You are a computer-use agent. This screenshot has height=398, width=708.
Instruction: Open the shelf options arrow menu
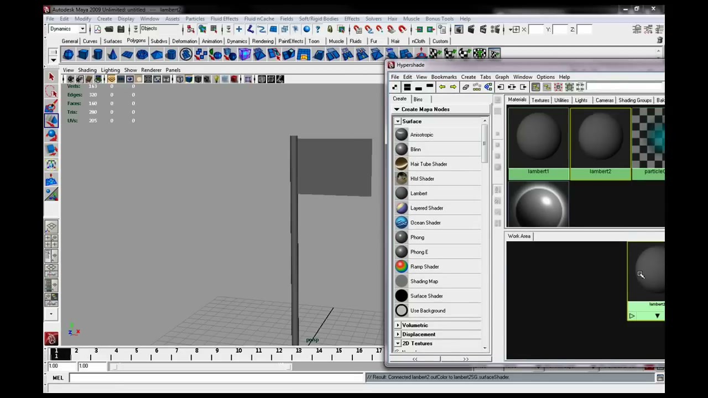(53, 59)
